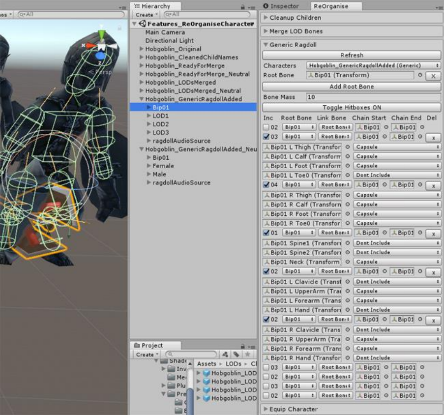The image size is (444, 415).
Task: Check the unchecked 02 box directly under Inc
Action: (266, 127)
